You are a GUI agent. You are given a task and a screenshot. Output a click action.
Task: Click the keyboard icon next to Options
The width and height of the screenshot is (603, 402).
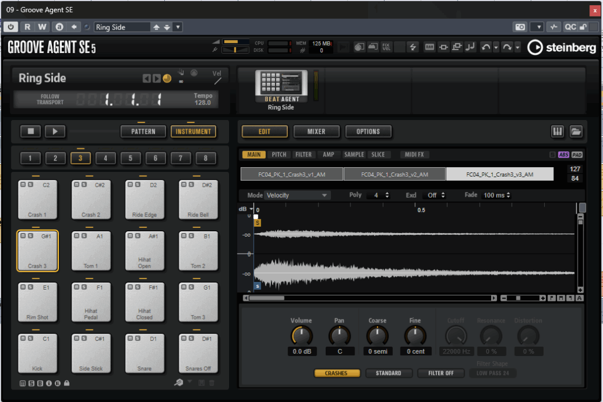click(557, 131)
